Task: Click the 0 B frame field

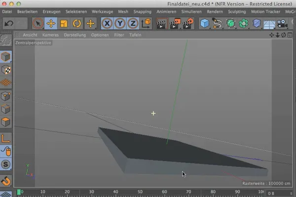Action: tap(279, 194)
